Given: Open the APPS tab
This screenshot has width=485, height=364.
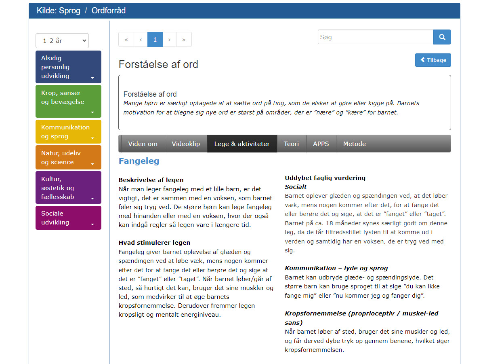Looking at the screenshot, I should point(321,144).
